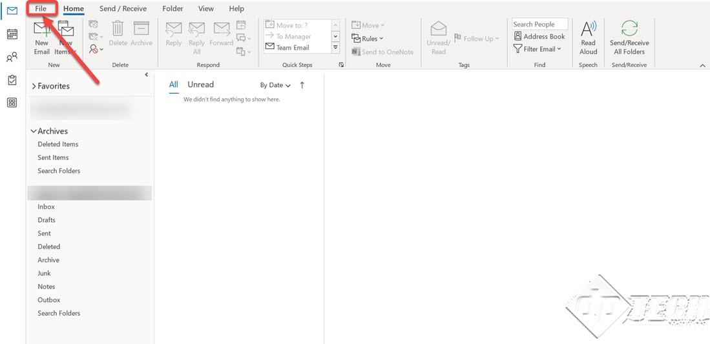Switch to the Send / Receive tab
710x344 pixels.
point(123,8)
